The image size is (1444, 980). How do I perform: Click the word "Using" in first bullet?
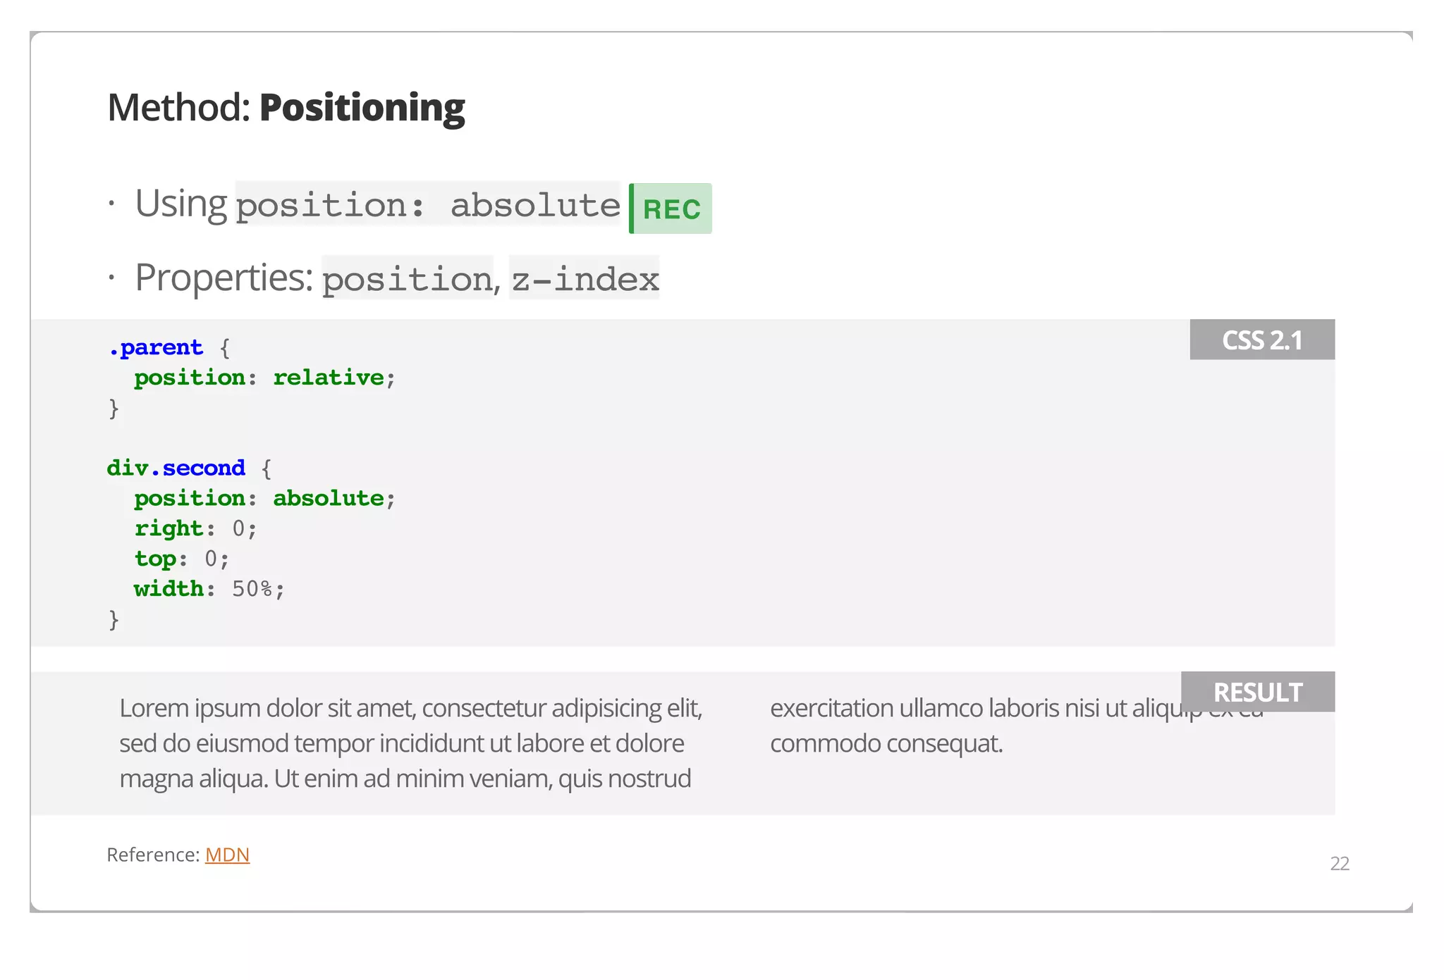pos(180,204)
